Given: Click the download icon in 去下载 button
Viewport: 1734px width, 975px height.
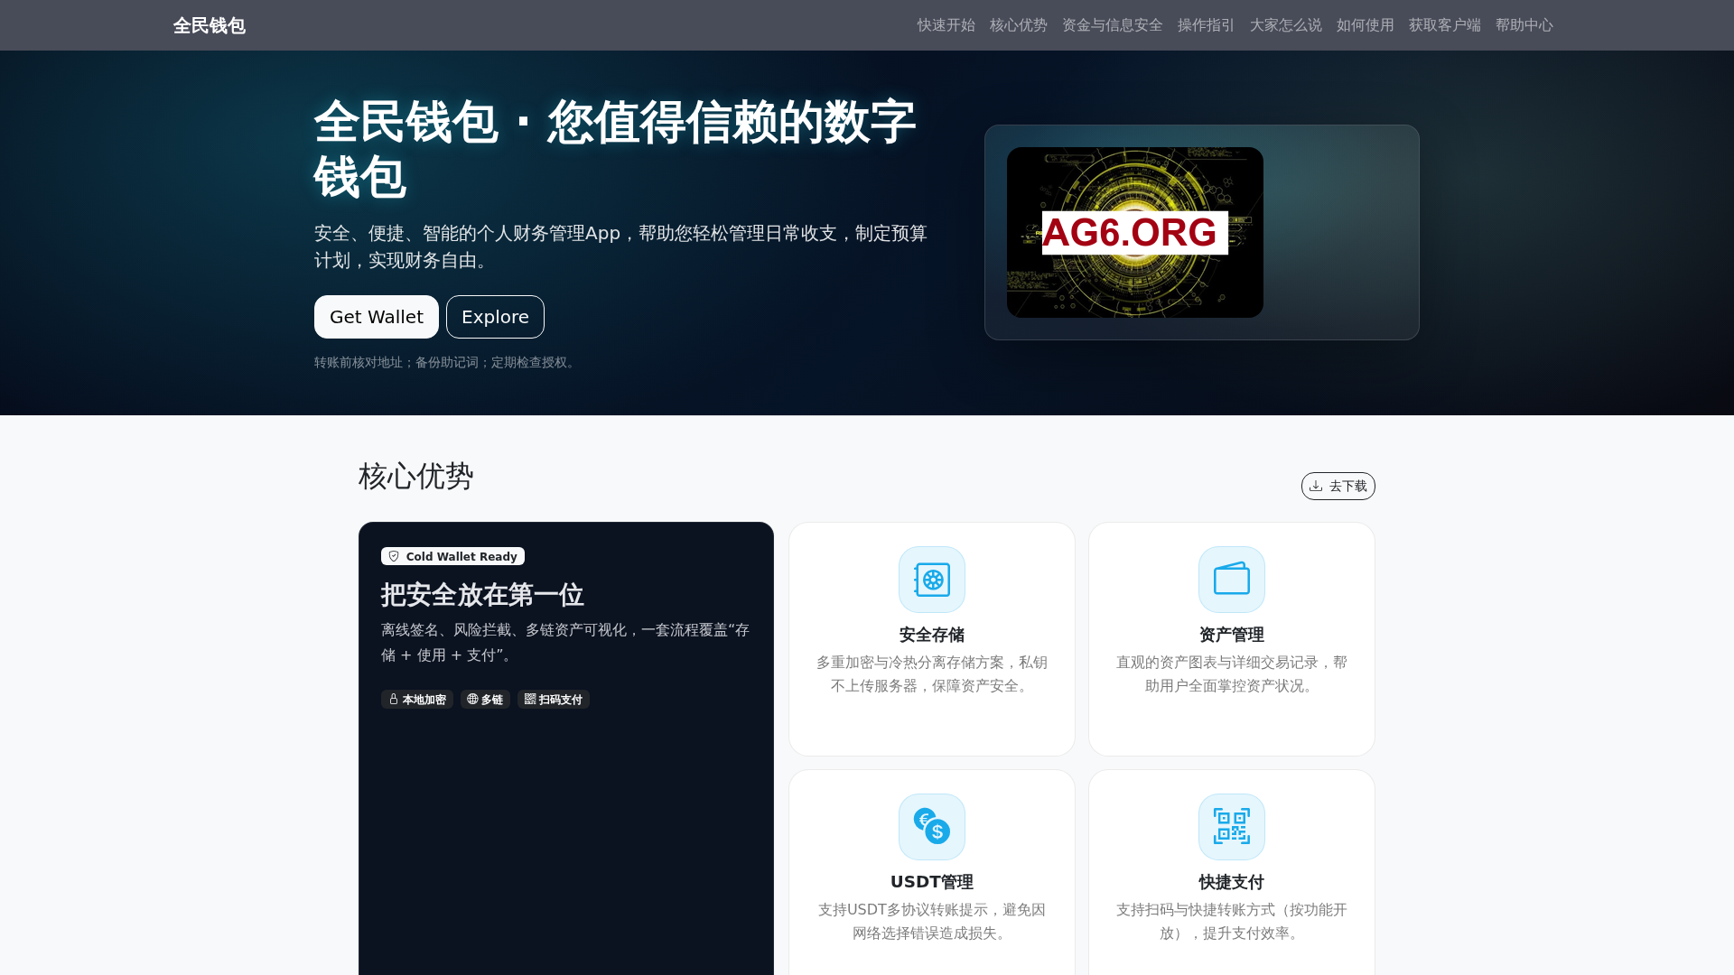Looking at the screenshot, I should pos(1316,486).
